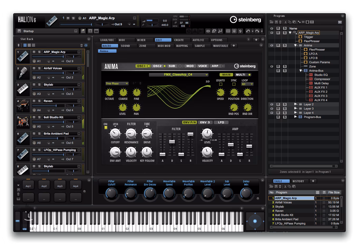Click the microphone thumbnail for Airfall Voices

(23, 73)
